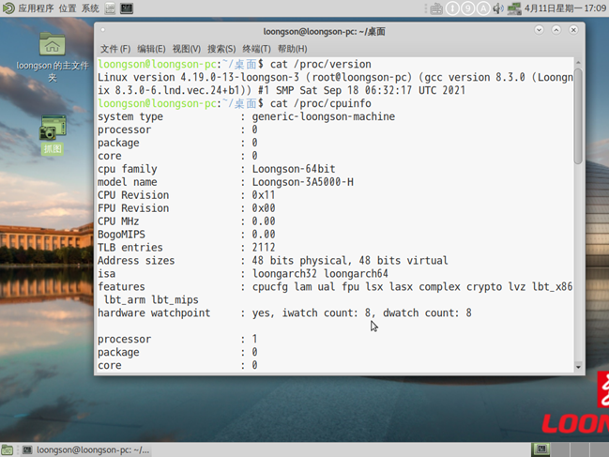Click the volume speaker icon in tray
This screenshot has height=457, width=609.
point(499,8)
